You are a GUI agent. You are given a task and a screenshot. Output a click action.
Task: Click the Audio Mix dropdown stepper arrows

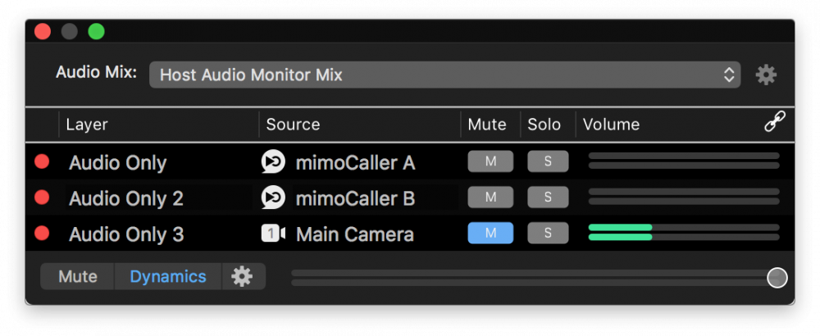click(x=729, y=75)
